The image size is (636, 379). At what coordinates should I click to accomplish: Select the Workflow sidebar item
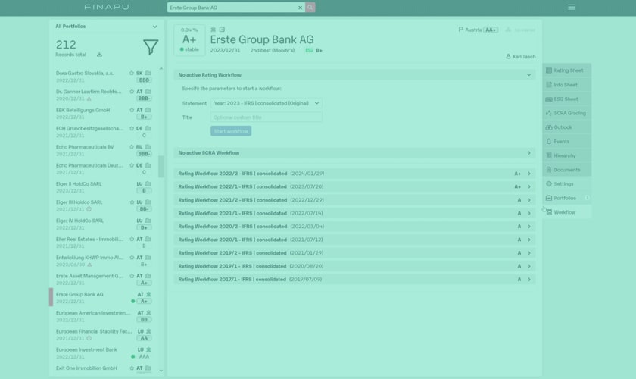click(566, 212)
